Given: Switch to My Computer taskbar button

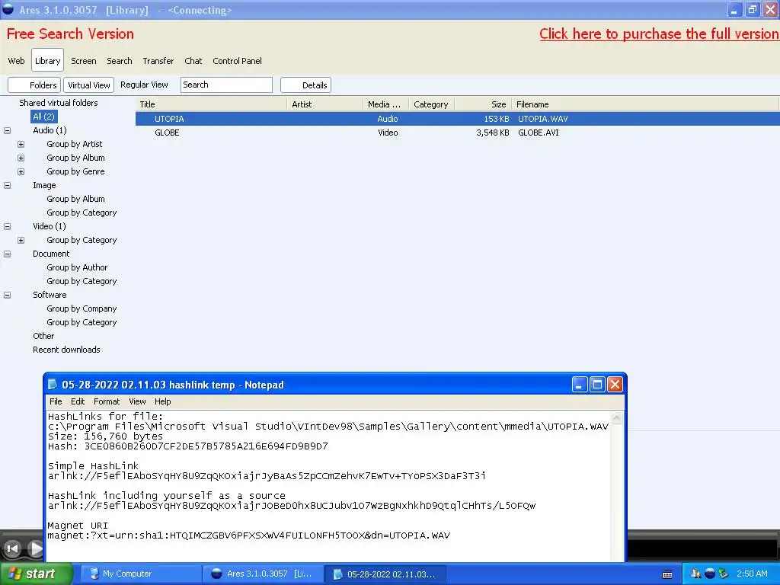Looking at the screenshot, I should pos(141,574).
